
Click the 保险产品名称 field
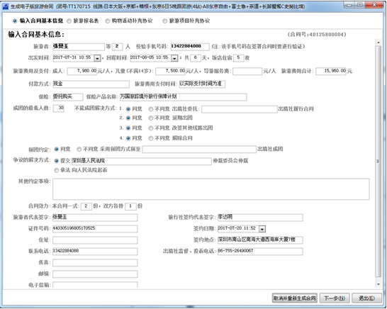point(183,97)
